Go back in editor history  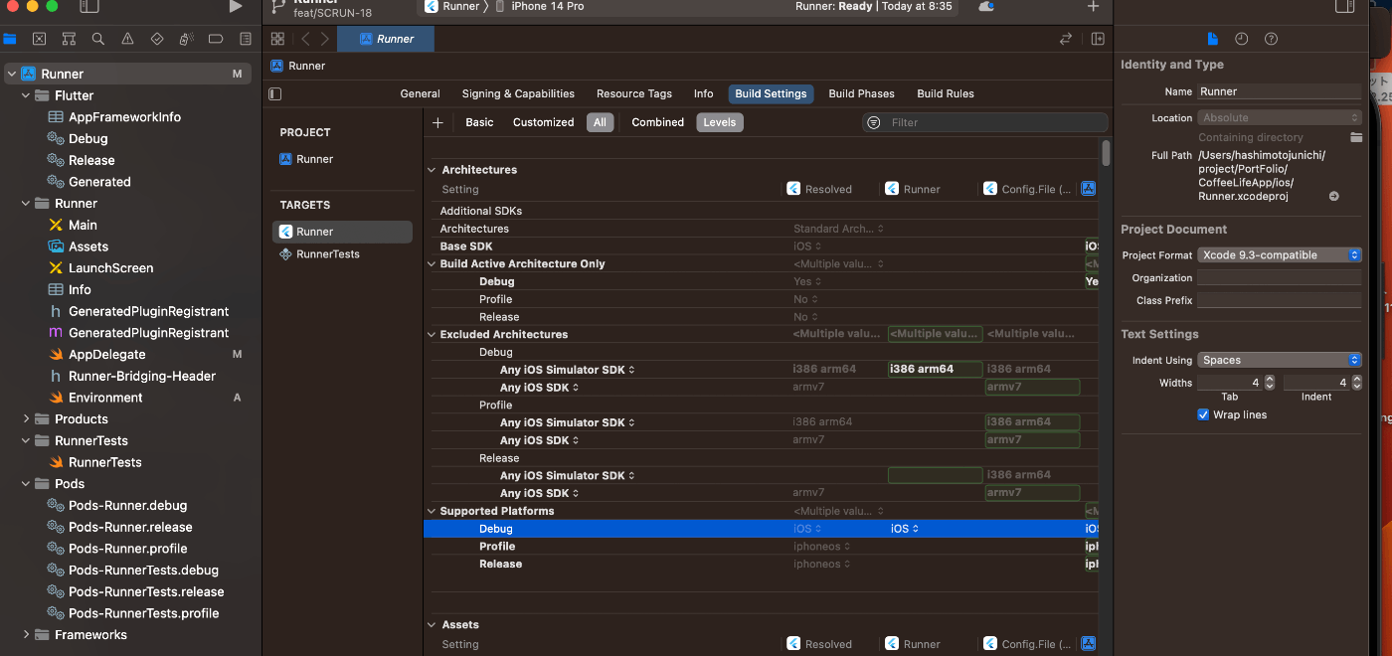click(305, 39)
